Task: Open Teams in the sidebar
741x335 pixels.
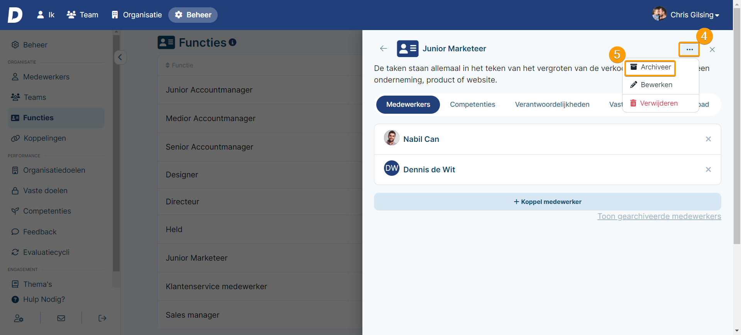Action: click(29, 97)
